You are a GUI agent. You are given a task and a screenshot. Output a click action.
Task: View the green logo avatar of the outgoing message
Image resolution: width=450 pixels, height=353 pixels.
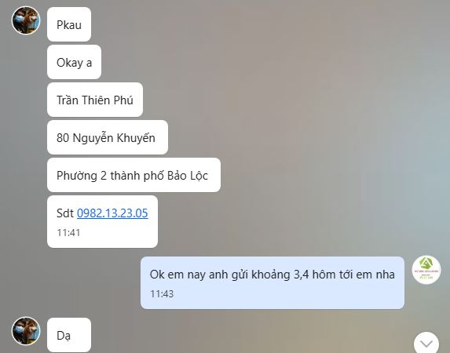426,270
